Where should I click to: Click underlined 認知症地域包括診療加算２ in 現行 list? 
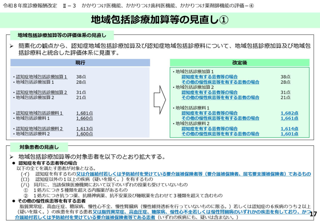point(42,92)
